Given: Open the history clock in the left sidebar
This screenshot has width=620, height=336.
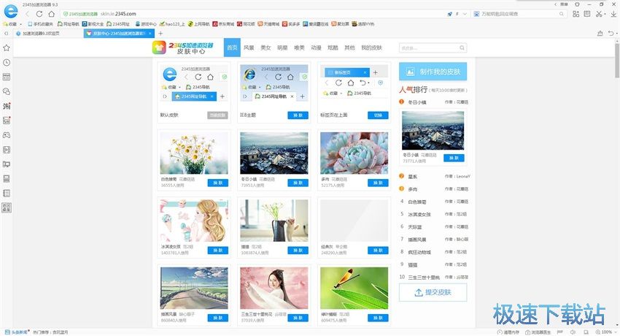Looking at the screenshot, I should 7,63.
